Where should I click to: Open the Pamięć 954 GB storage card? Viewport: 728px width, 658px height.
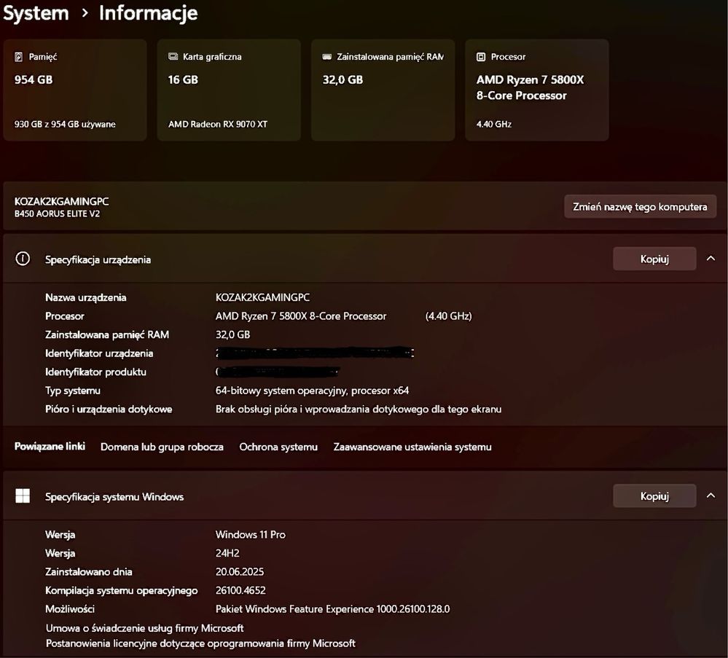(75, 90)
